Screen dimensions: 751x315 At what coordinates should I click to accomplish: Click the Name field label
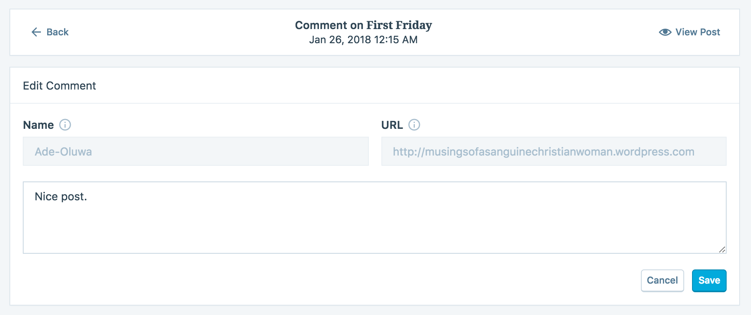click(39, 125)
